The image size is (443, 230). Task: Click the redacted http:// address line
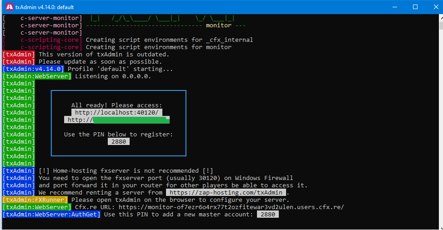[117, 120]
